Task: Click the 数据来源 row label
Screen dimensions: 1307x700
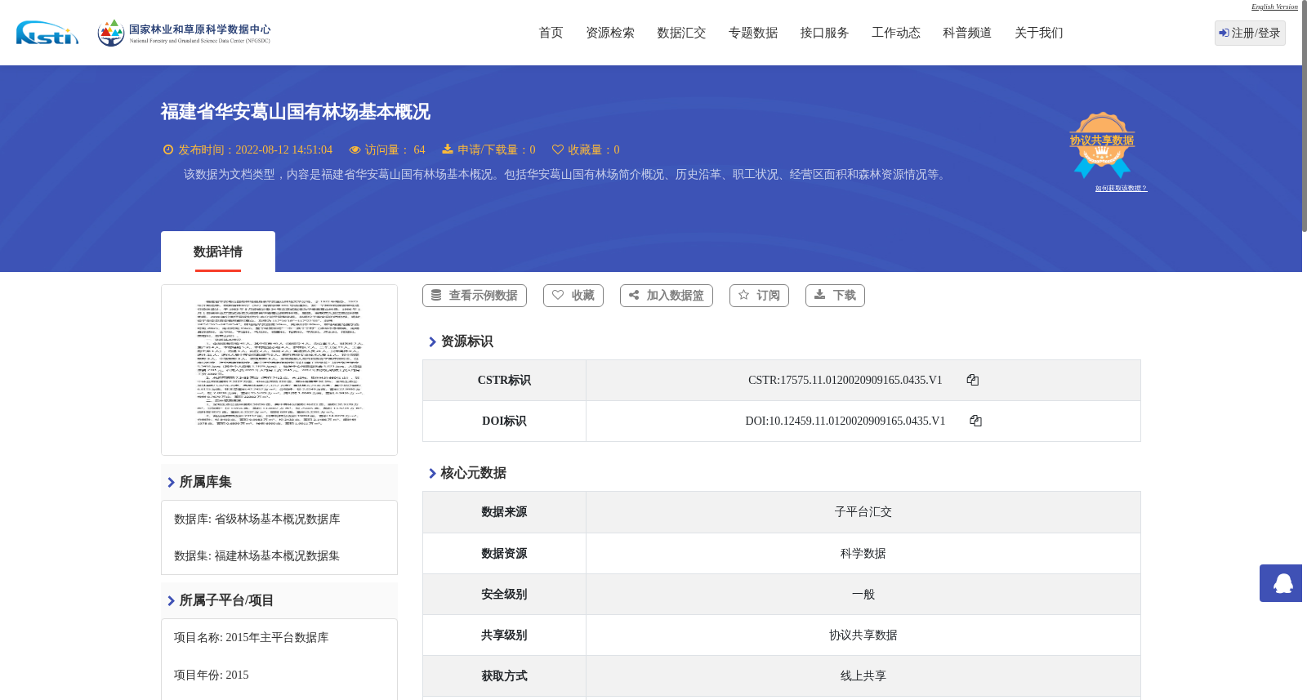Action: click(504, 512)
